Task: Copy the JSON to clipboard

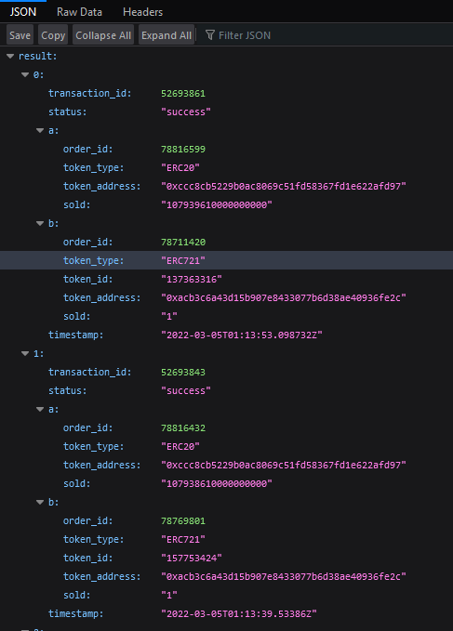Action: tap(53, 35)
